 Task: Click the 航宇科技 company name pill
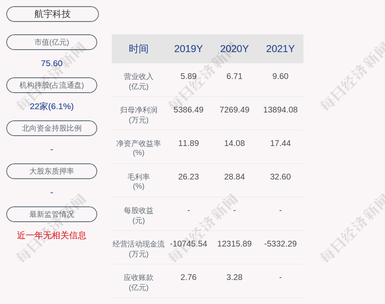52,14
